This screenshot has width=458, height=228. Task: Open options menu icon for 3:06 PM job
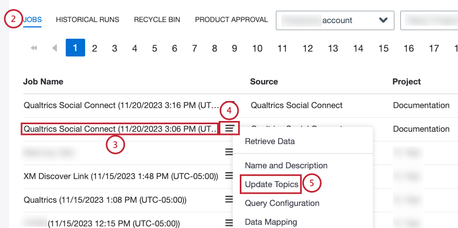coord(230,129)
